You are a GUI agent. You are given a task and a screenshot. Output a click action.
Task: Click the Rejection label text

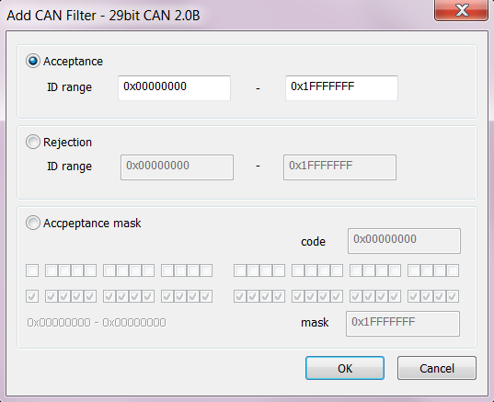[x=67, y=142]
